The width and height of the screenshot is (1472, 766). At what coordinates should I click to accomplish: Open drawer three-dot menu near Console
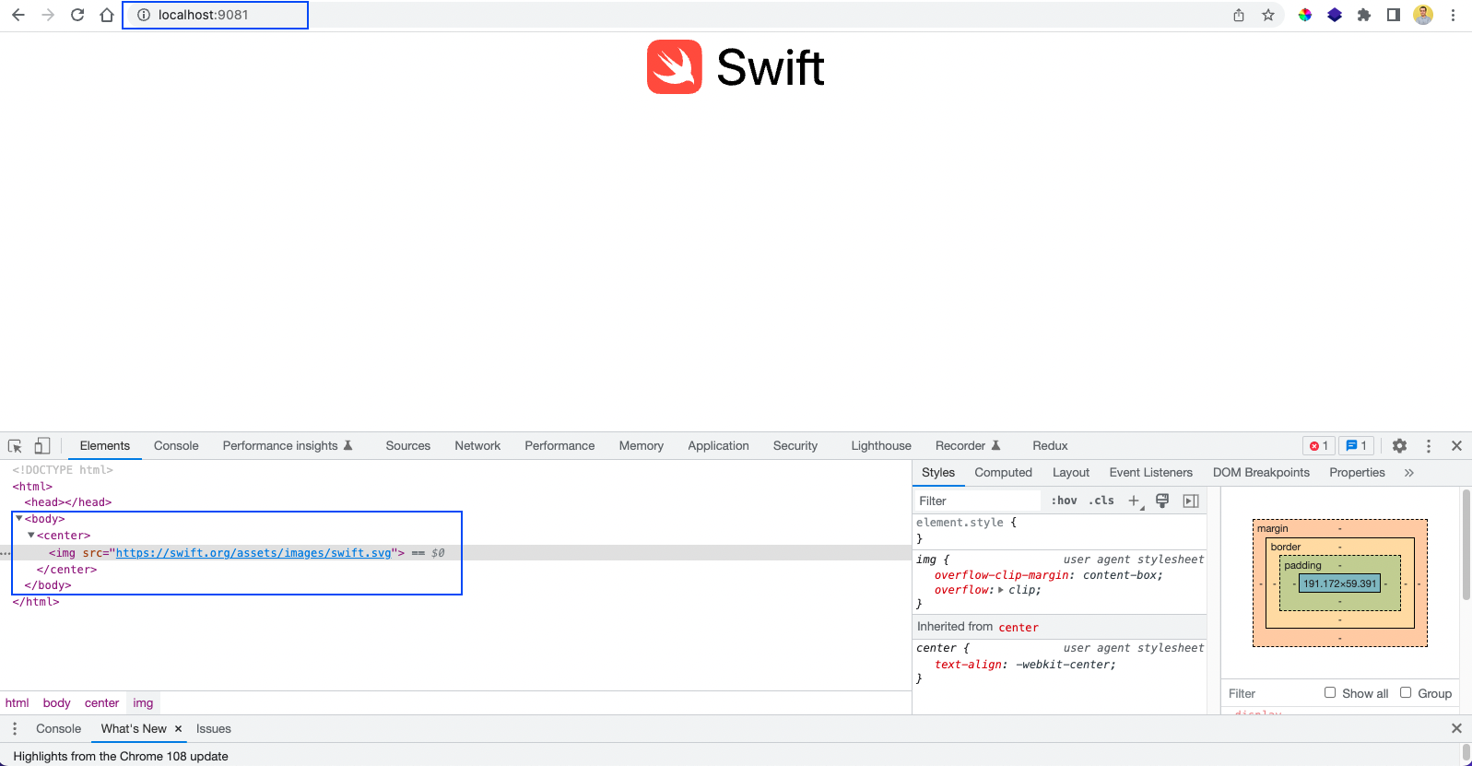15,728
